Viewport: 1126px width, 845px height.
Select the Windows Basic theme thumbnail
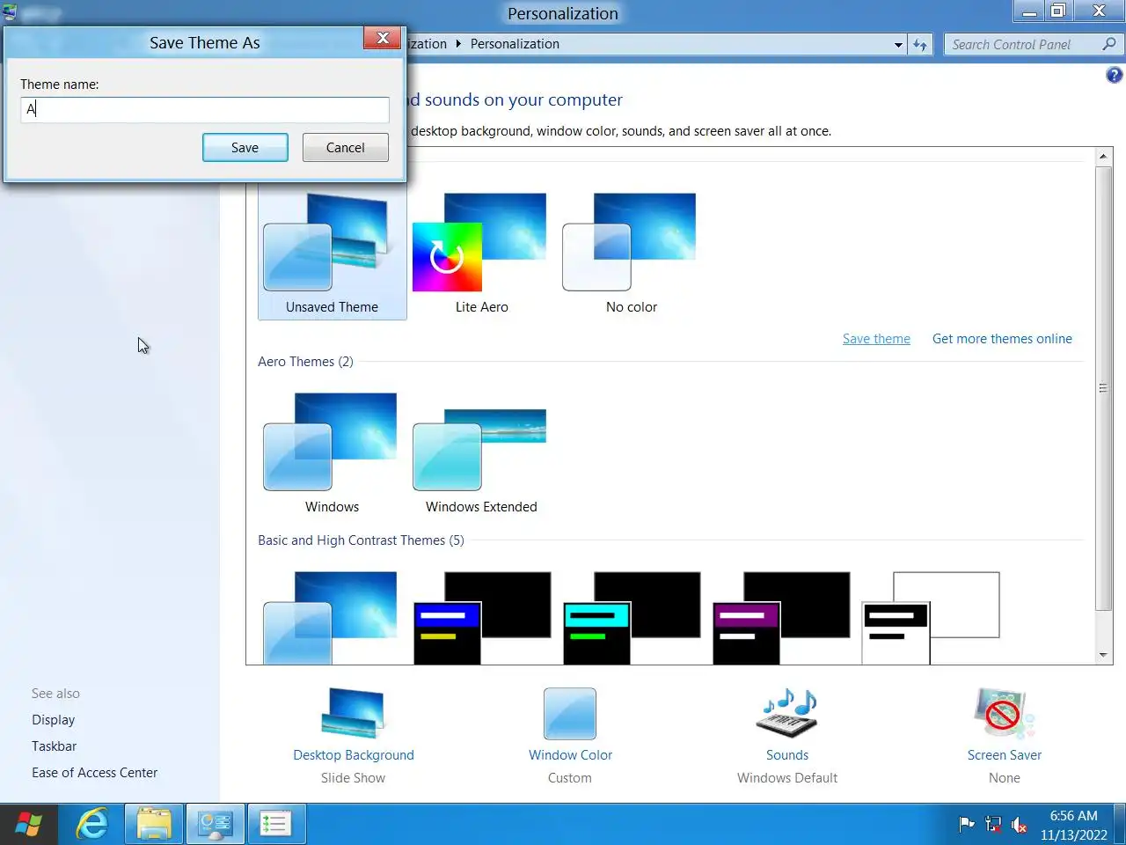[331, 618]
